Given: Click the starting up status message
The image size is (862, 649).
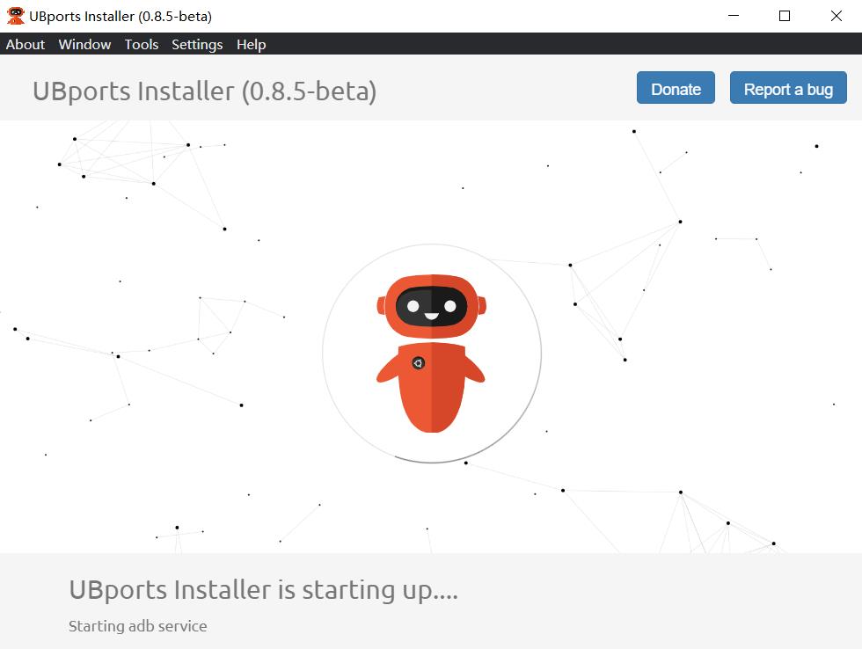Looking at the screenshot, I should point(263,590).
